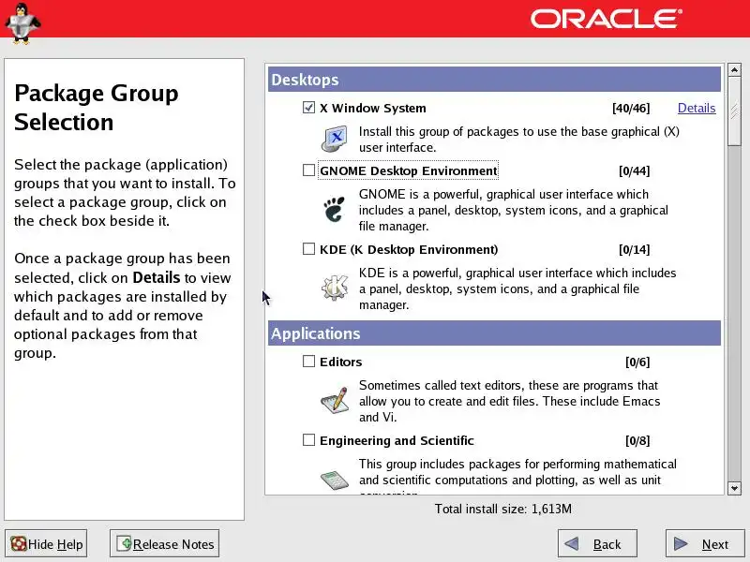This screenshot has width=750, height=562.
Task: Click the Engineering and Scientific label
Action: [397, 440]
